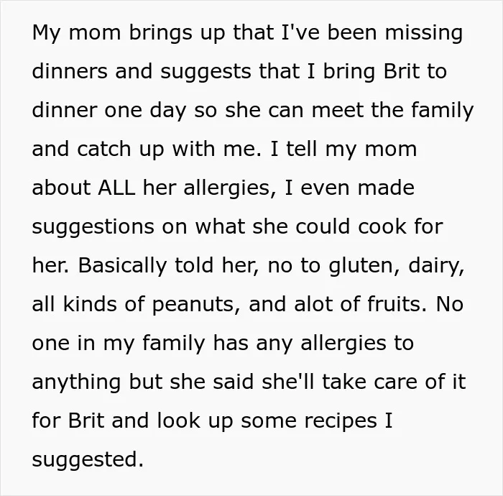Click the word "look" in the paragraph
This screenshot has height=496, width=503.
[179, 421]
